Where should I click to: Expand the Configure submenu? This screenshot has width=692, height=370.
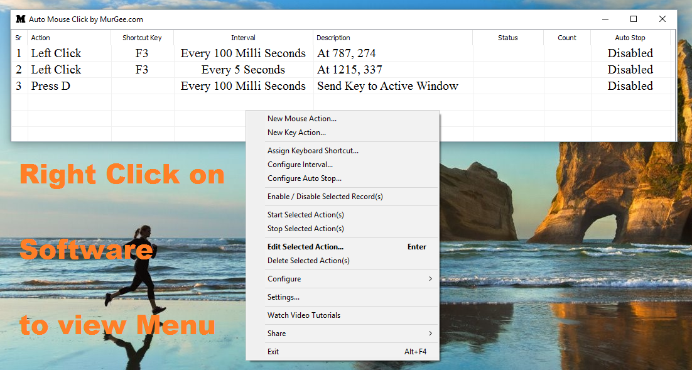pyautogui.click(x=284, y=279)
